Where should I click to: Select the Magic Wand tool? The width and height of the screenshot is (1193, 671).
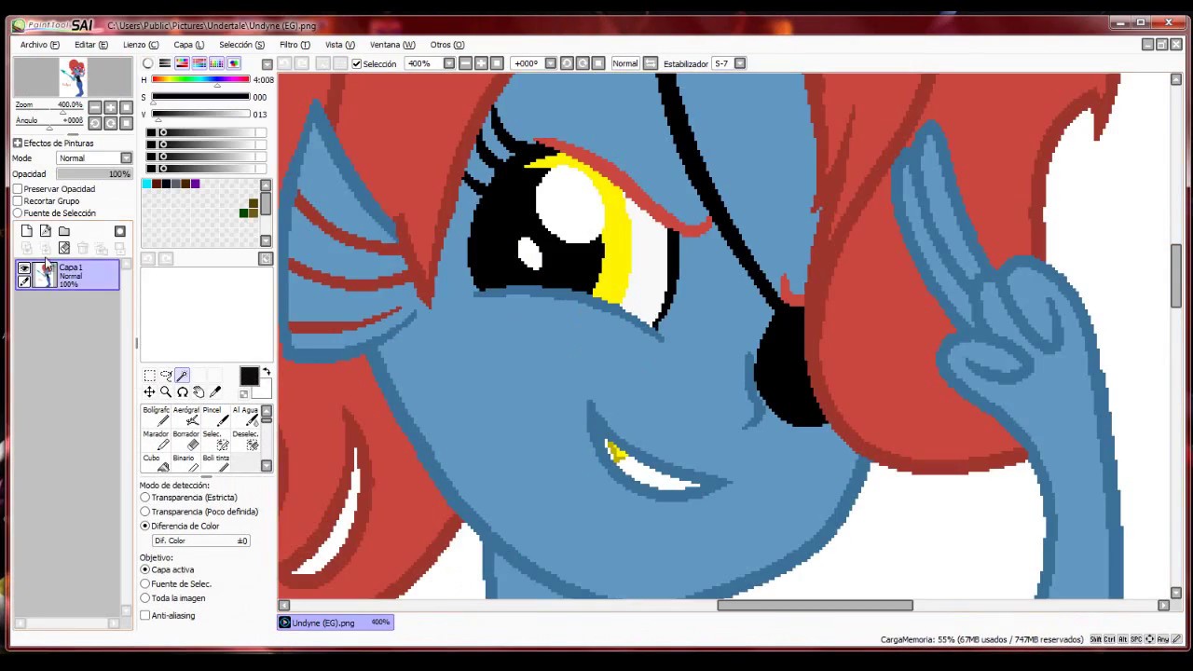click(182, 376)
